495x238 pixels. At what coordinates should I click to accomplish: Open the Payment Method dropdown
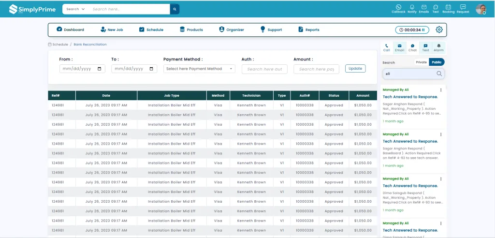point(199,69)
